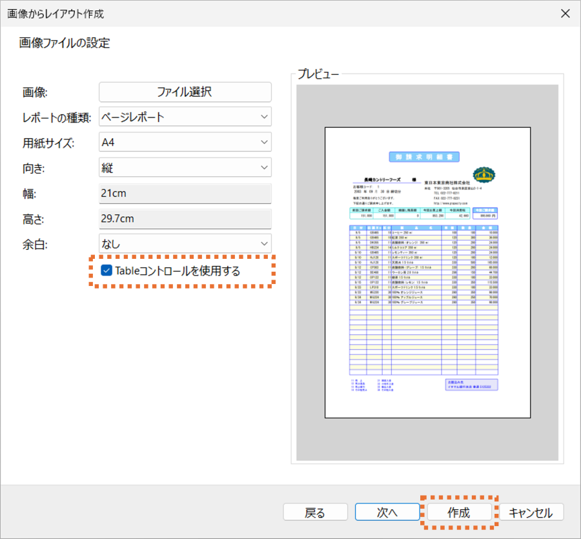The width and height of the screenshot is (581, 539).
Task: Click the chevron arrow on the 余白 combobox
Action: [265, 243]
